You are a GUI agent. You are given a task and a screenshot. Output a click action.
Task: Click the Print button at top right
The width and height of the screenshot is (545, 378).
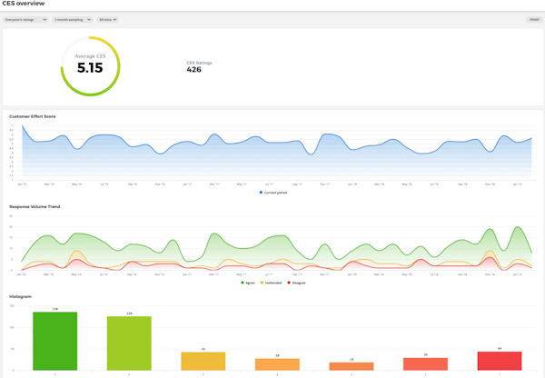[x=533, y=19]
